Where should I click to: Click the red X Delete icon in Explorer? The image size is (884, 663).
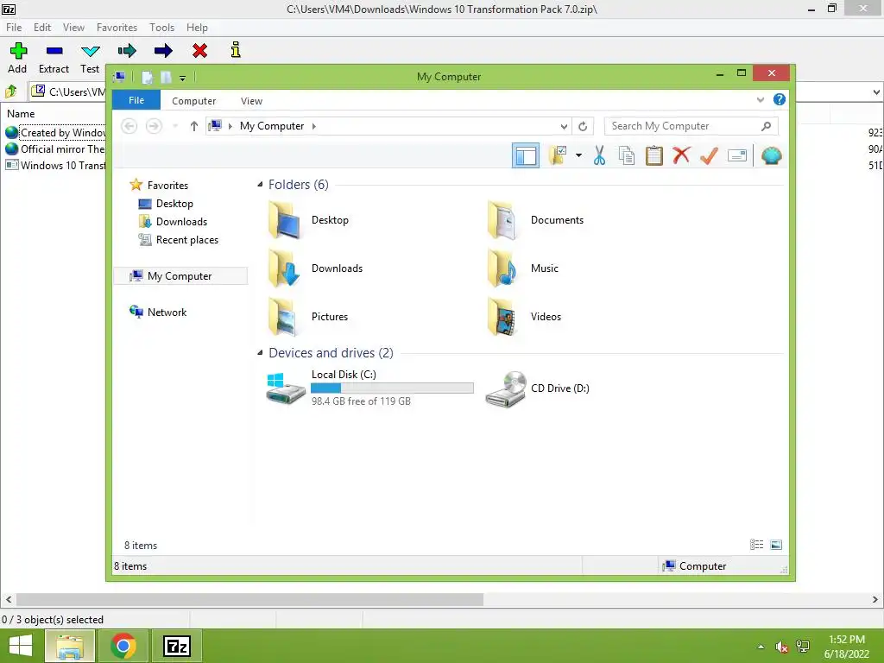681,155
